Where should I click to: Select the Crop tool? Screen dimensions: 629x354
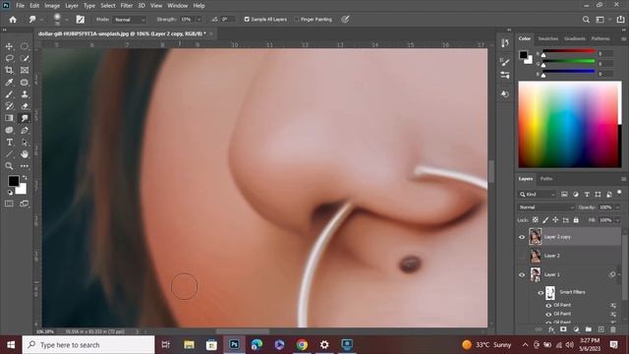click(x=9, y=70)
